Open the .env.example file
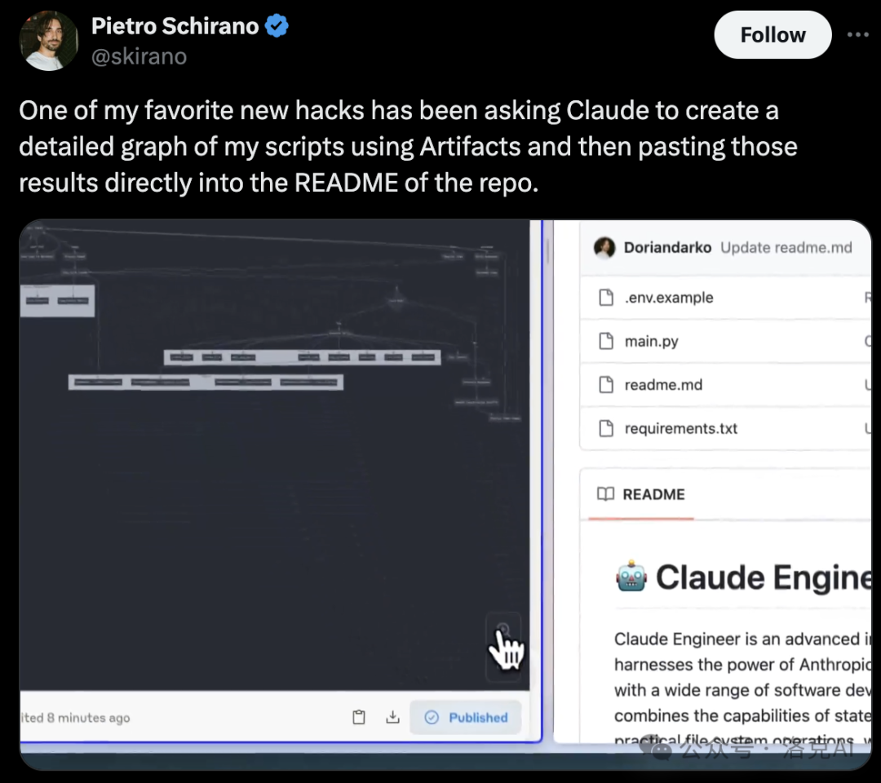The height and width of the screenshot is (783, 881). (x=668, y=298)
